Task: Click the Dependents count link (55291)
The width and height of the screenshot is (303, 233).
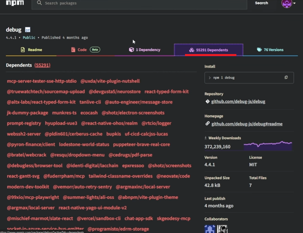Action: (42, 65)
